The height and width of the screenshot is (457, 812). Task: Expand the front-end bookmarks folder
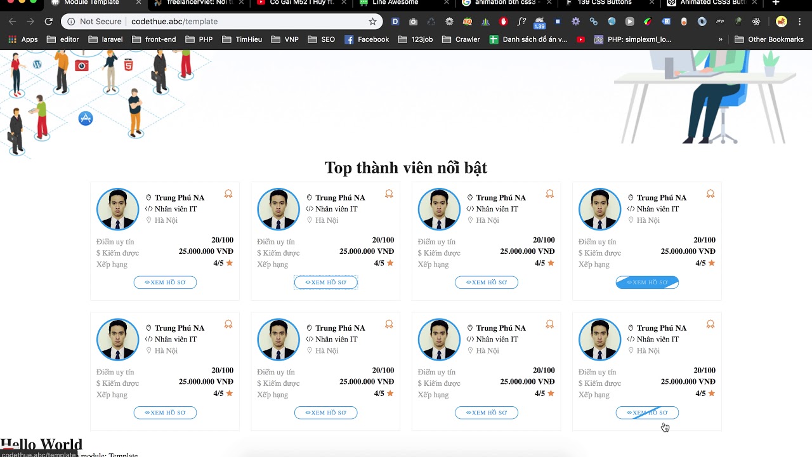point(154,39)
